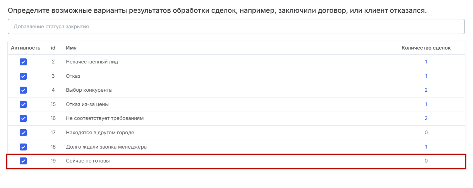Toggle checkbox for Не соответствует требованиям
Image resolution: width=473 pixels, height=188 pixels.
(23, 118)
